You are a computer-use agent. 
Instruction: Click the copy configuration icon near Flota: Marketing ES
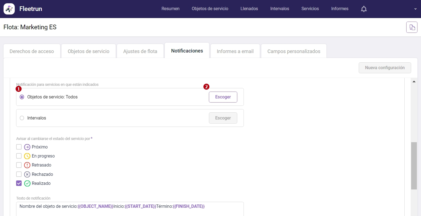tap(412, 27)
